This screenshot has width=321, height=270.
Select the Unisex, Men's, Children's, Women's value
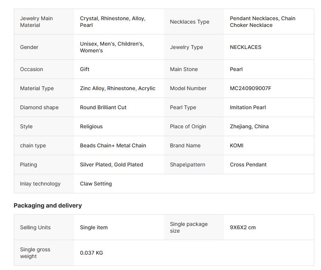pyautogui.click(x=112, y=47)
